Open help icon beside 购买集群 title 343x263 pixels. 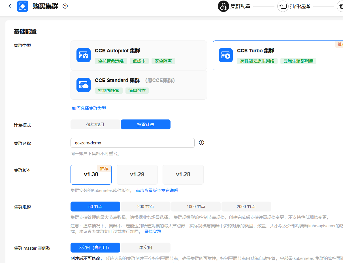coord(65,6)
